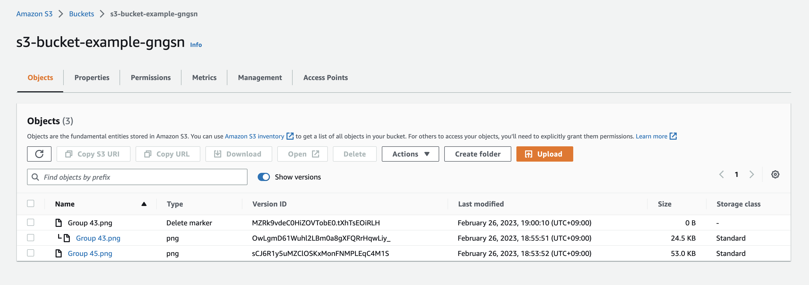The height and width of the screenshot is (285, 809).
Task: Toggle the Show versions switch
Action: coord(264,177)
